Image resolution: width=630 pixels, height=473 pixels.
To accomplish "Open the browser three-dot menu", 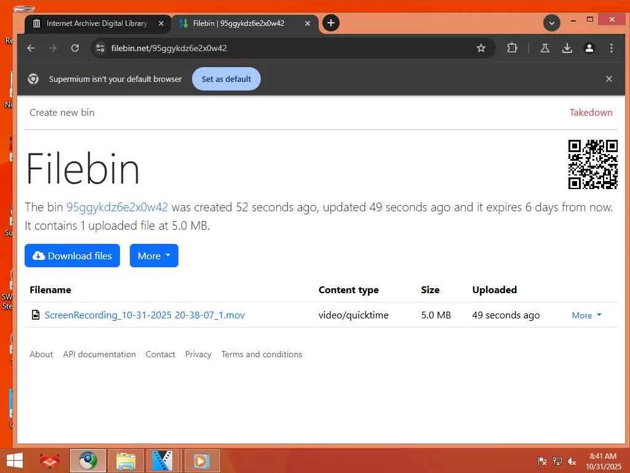I will point(611,48).
